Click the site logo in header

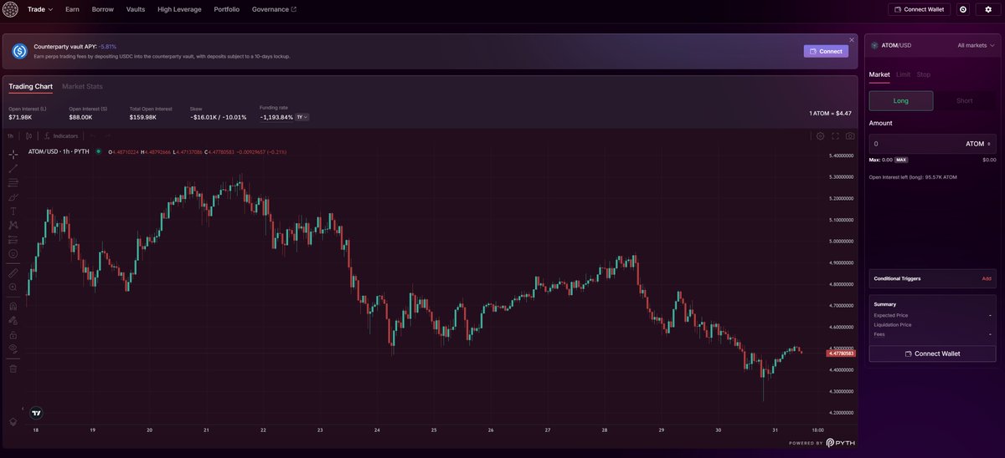point(10,9)
